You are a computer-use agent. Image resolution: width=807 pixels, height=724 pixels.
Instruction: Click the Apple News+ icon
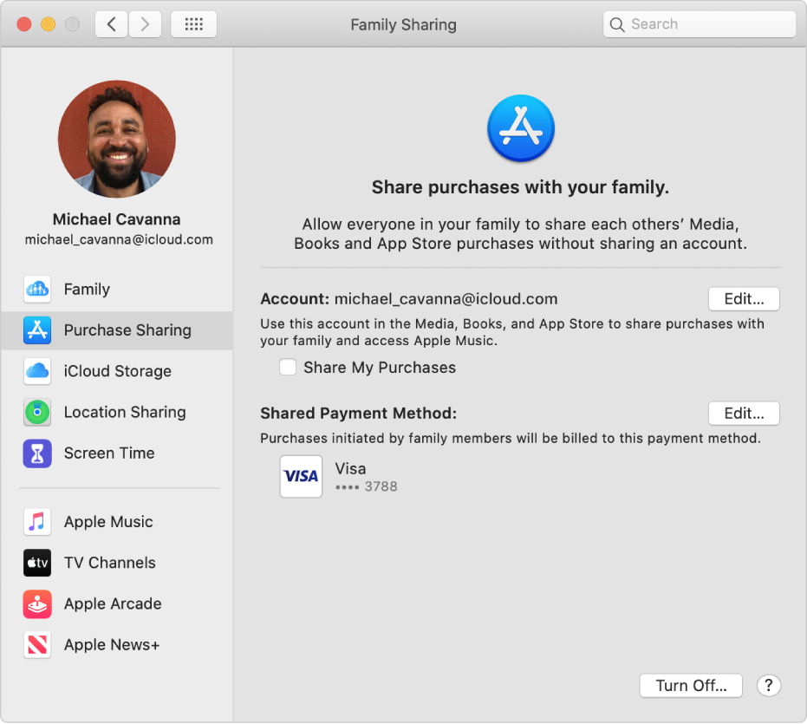click(x=37, y=645)
